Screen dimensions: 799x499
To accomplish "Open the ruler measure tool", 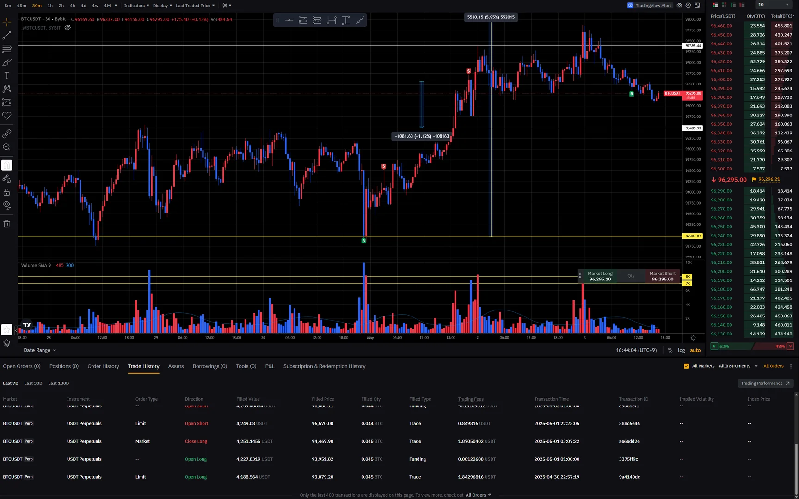I will pyautogui.click(x=7, y=134).
